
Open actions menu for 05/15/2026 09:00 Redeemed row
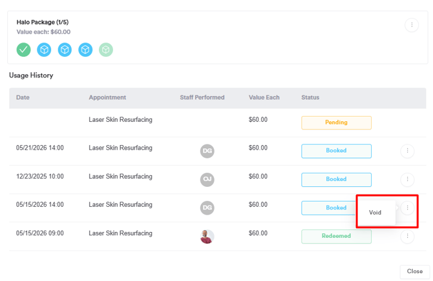pyautogui.click(x=407, y=236)
